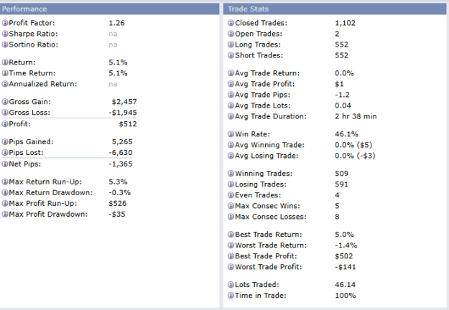This screenshot has width=449, height=310.
Task: Click the info icon next to Max Profit Drawdown
Action: click(5, 214)
